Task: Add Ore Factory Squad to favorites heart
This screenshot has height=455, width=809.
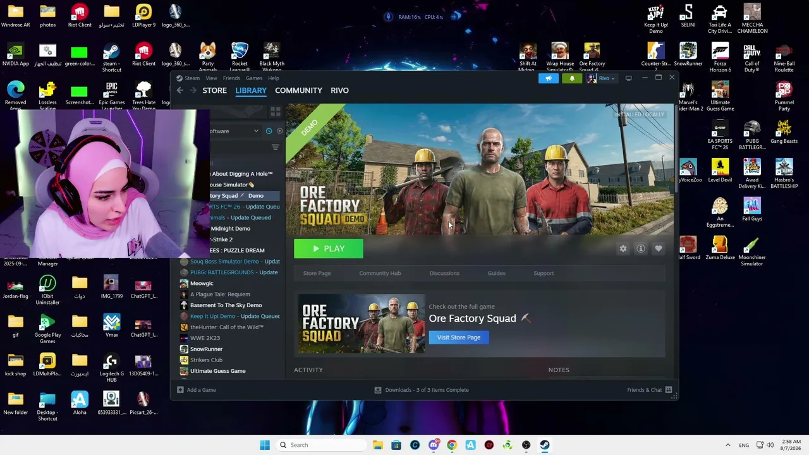Action: [659, 248]
